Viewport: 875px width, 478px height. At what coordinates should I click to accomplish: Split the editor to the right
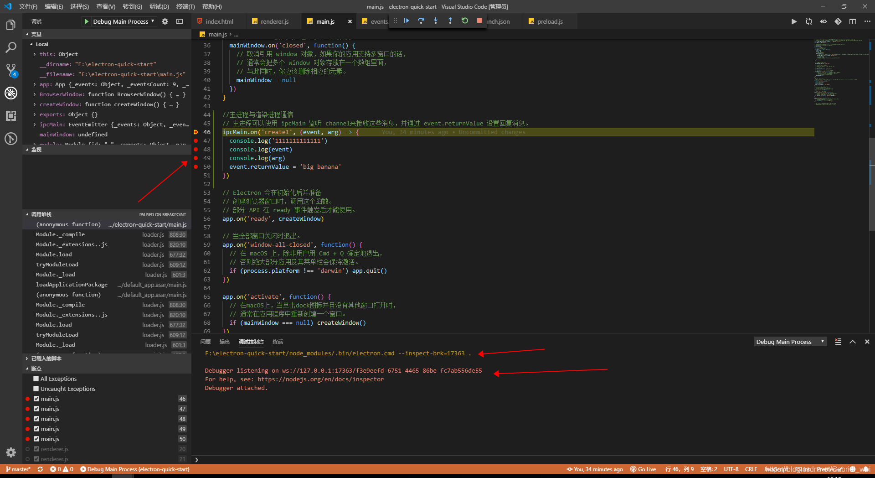[853, 21]
